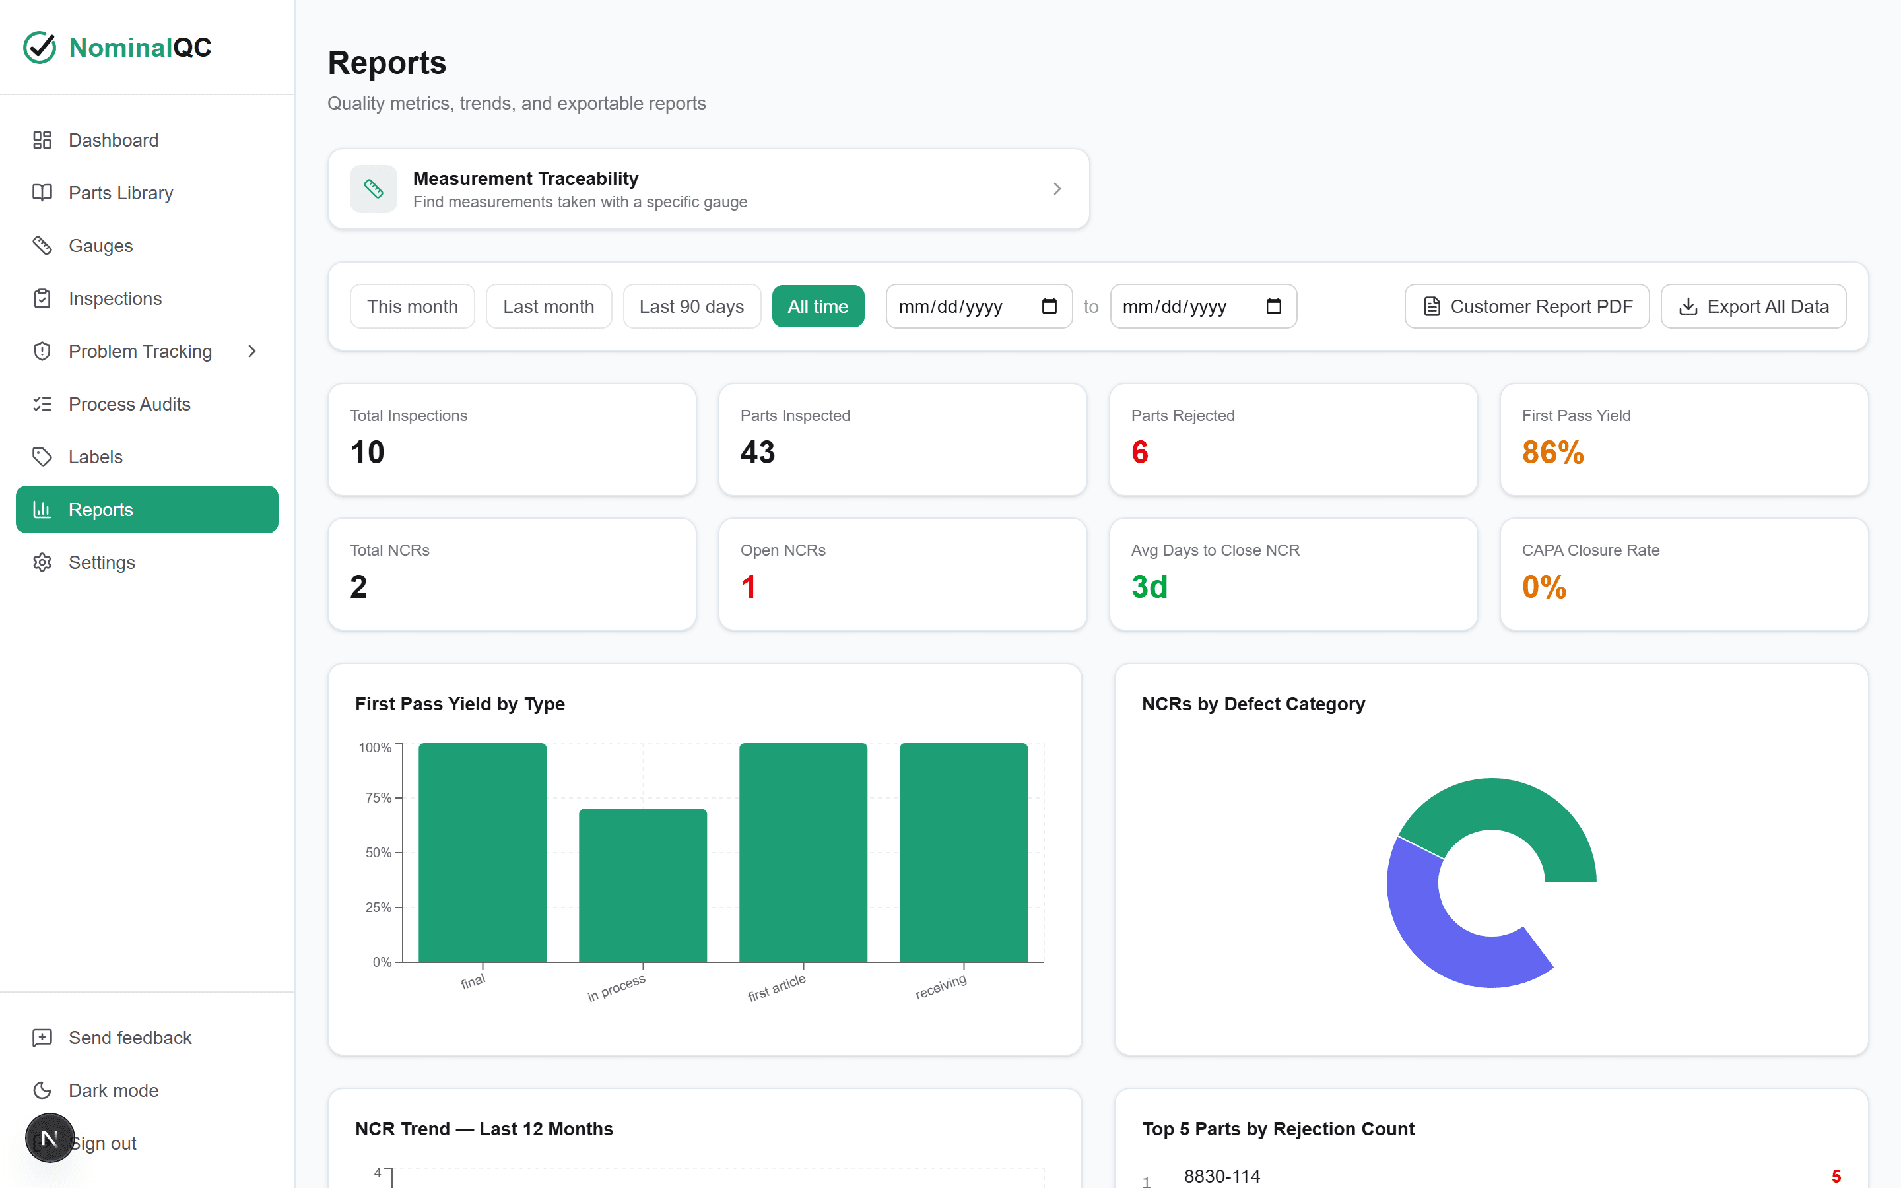Click the Inspections clipboard icon
1901x1188 pixels.
point(42,298)
